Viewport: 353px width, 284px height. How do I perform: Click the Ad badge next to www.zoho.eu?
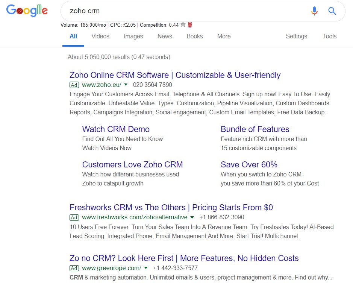(x=74, y=85)
